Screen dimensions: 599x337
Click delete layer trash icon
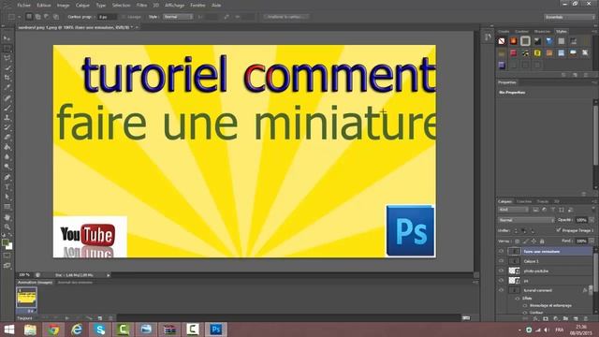pyautogui.click(x=586, y=318)
